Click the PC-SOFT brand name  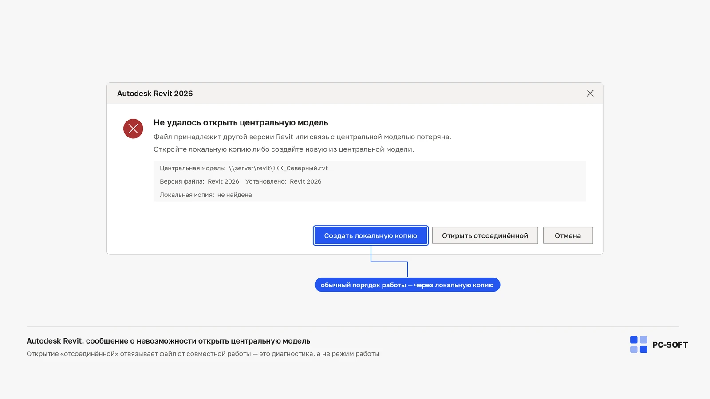tap(670, 345)
